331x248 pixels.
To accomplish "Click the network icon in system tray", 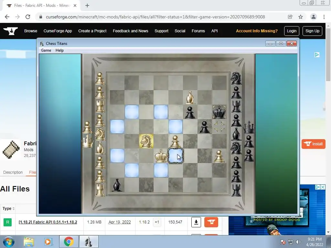I will tap(291, 242).
